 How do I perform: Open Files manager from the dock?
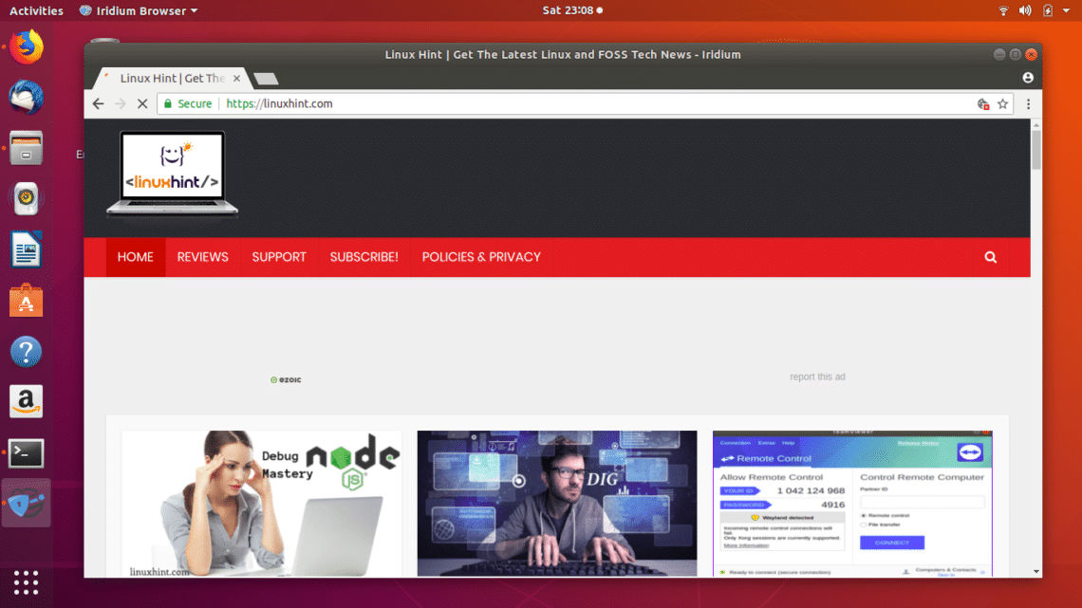coord(27,148)
